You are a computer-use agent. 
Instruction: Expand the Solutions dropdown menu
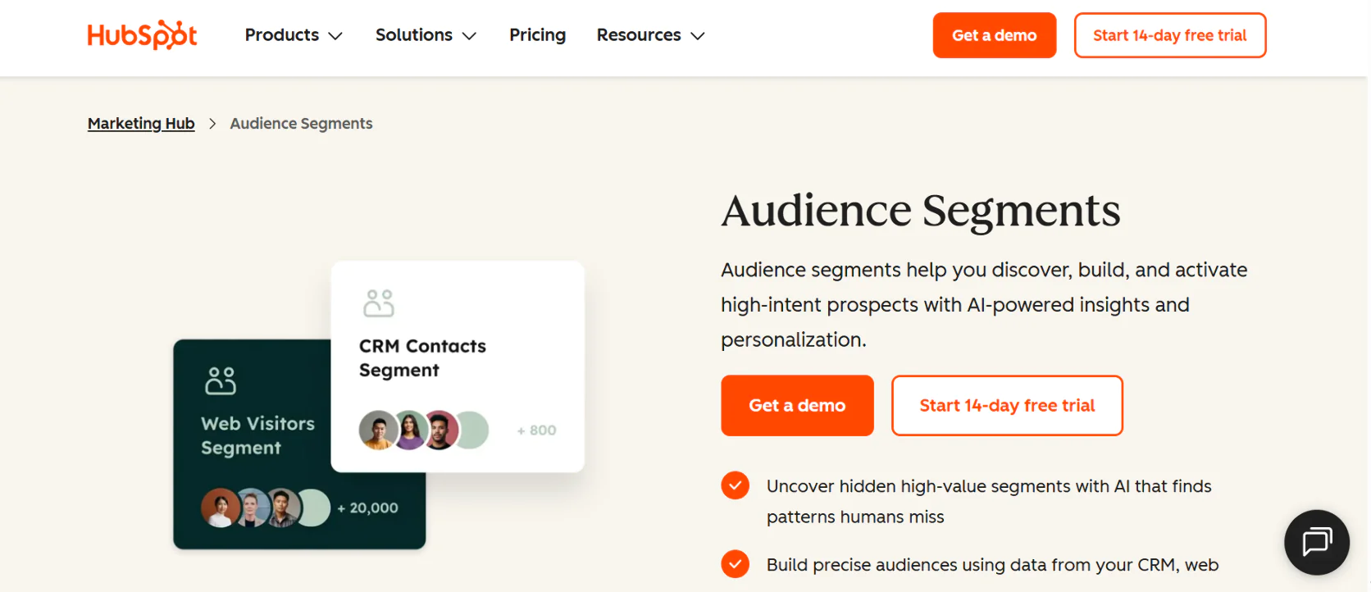[425, 35]
